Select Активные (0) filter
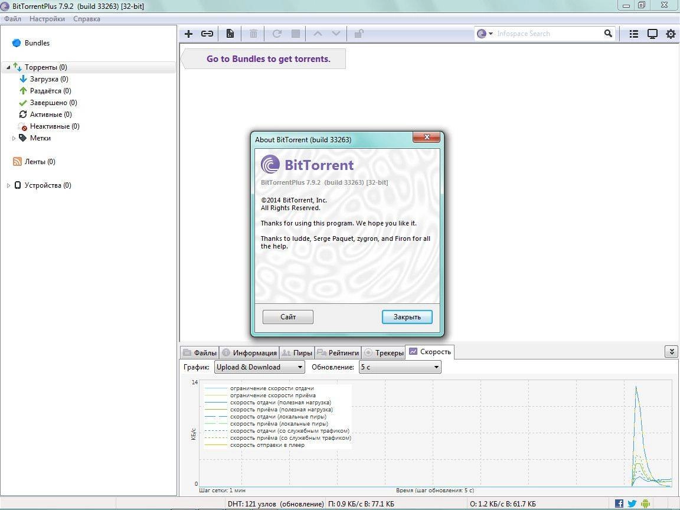 [51, 115]
